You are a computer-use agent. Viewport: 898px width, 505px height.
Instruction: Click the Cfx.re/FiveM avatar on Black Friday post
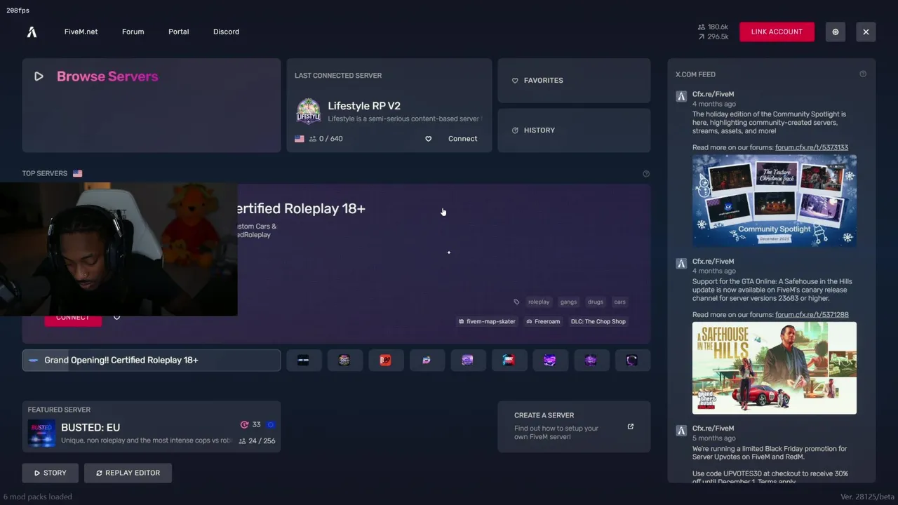tap(681, 430)
